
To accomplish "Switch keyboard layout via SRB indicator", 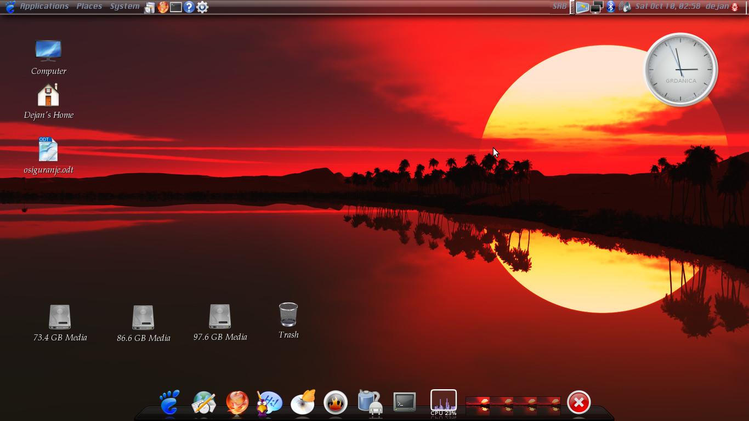I will point(559,7).
